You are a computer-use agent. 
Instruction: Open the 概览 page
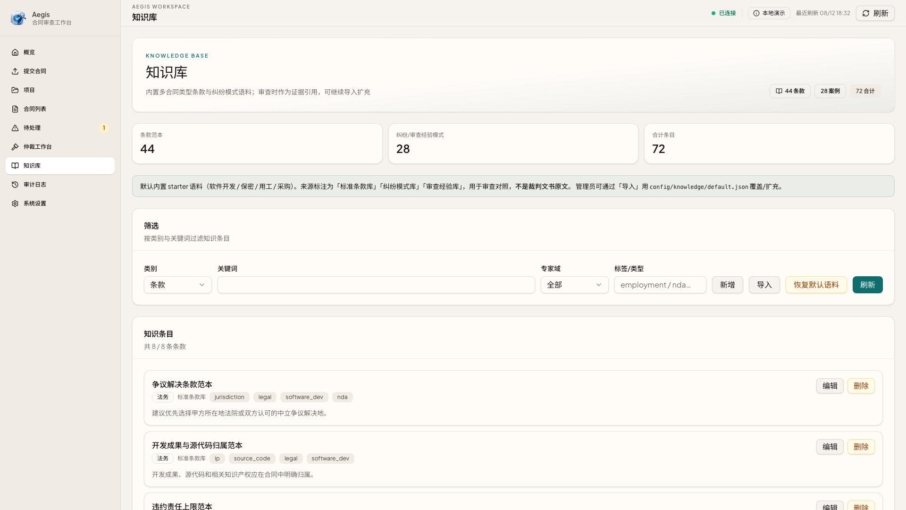(60, 52)
